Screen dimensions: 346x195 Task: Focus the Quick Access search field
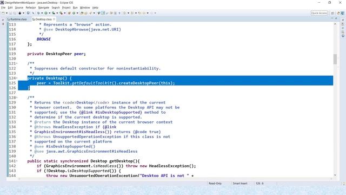pos(319,13)
